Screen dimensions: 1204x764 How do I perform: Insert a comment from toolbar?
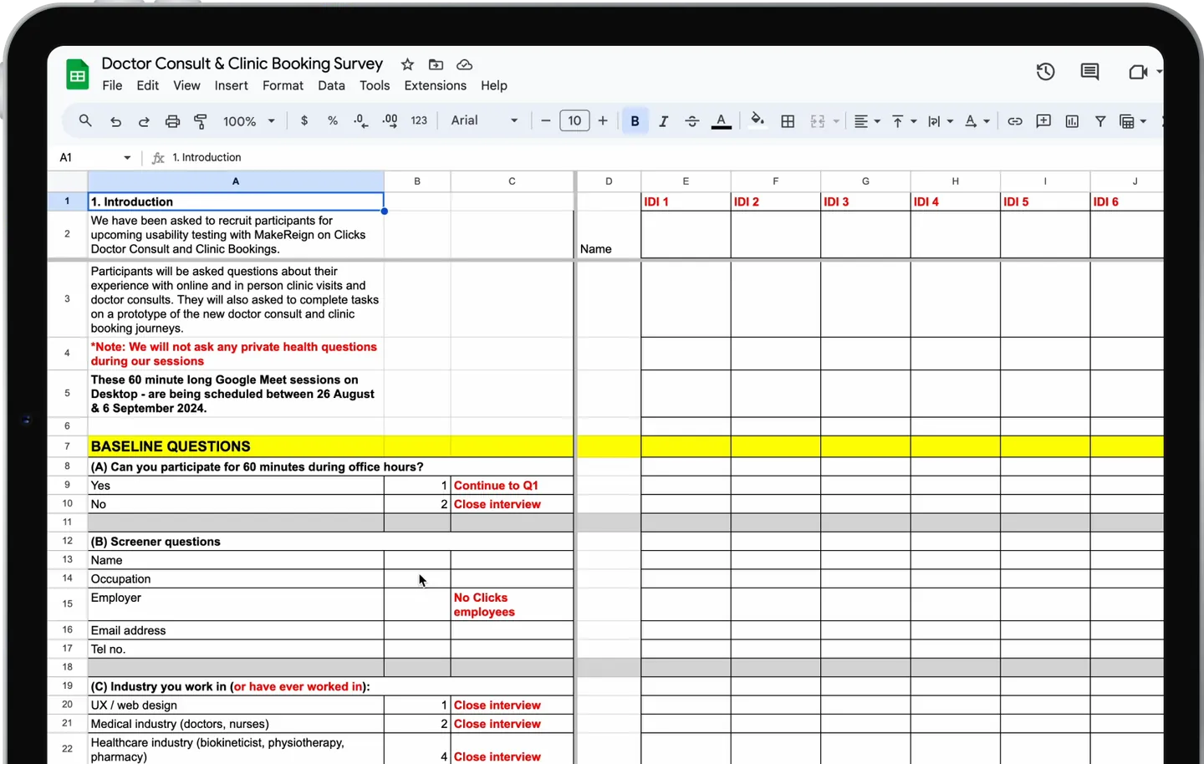pyautogui.click(x=1043, y=121)
